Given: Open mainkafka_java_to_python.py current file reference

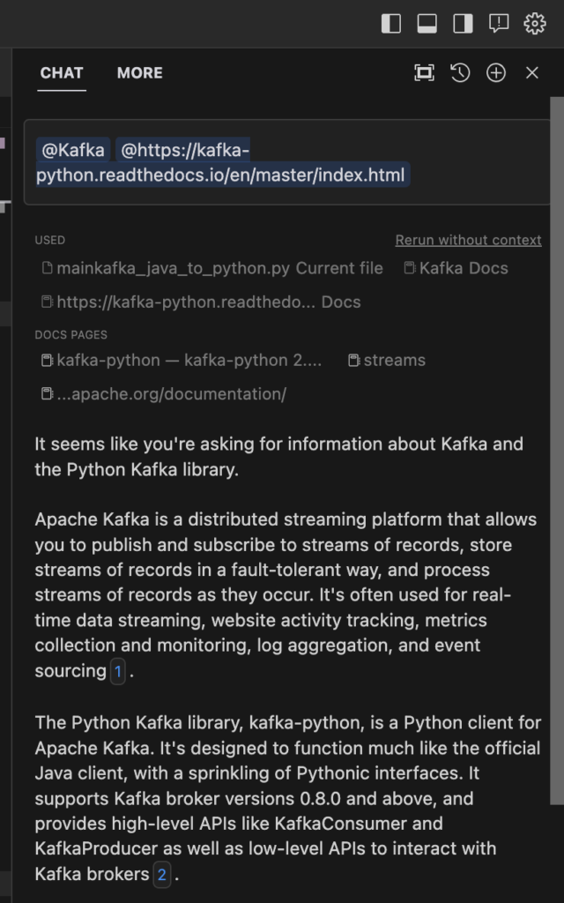Looking at the screenshot, I should 212,268.
